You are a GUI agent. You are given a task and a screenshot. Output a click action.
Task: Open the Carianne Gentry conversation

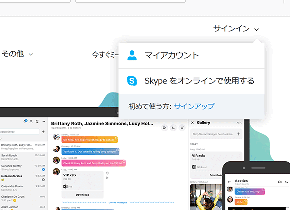(23, 168)
